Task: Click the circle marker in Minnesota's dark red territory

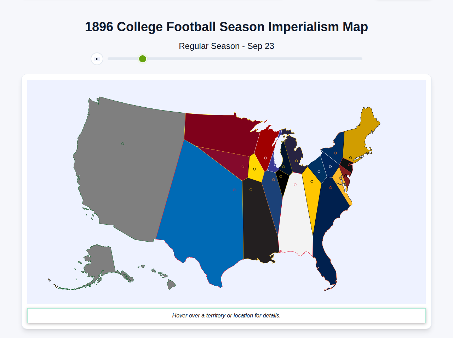Action: pos(242,167)
